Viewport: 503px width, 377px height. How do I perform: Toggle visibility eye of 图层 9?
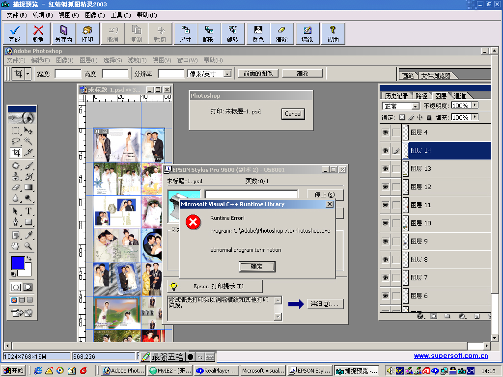pos(385,241)
